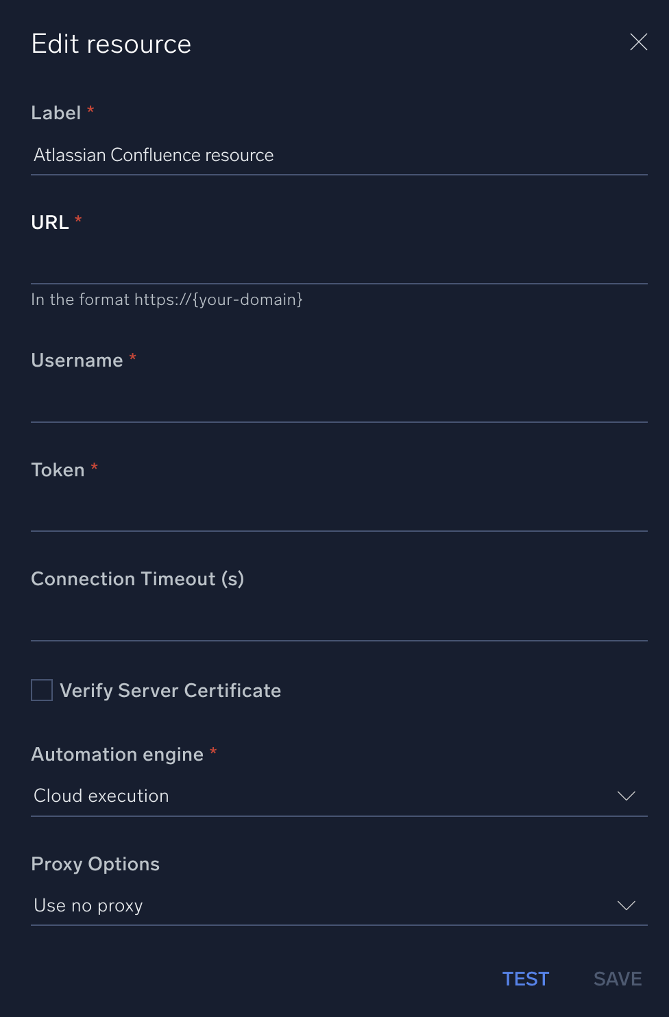This screenshot has height=1017, width=669.
Task: Open the Cloud execution selection chevron
Action: [x=624, y=796]
